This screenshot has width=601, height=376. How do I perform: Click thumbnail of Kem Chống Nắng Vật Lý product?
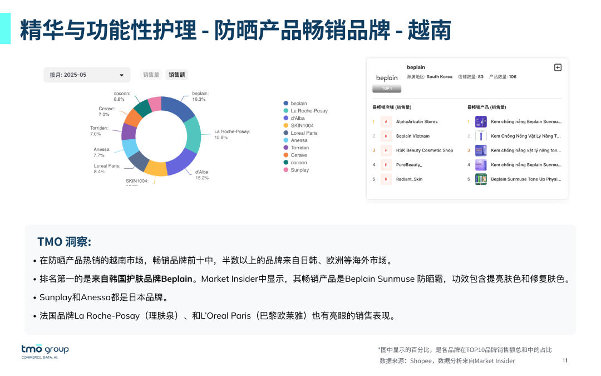point(481,136)
